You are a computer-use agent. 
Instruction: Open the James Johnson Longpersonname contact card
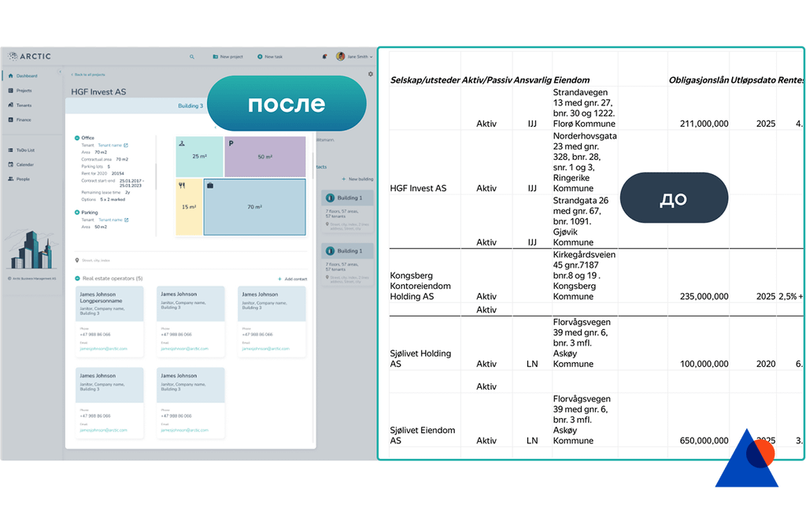point(109,321)
